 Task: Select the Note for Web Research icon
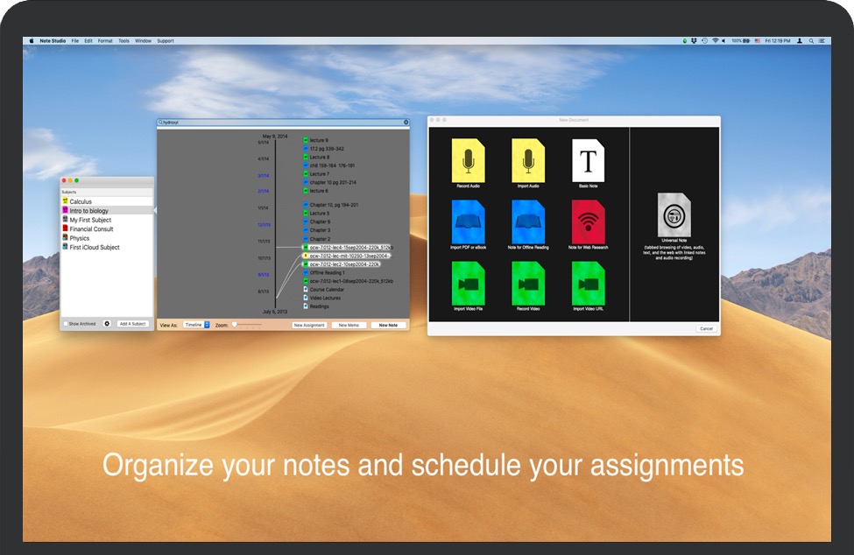(x=588, y=222)
